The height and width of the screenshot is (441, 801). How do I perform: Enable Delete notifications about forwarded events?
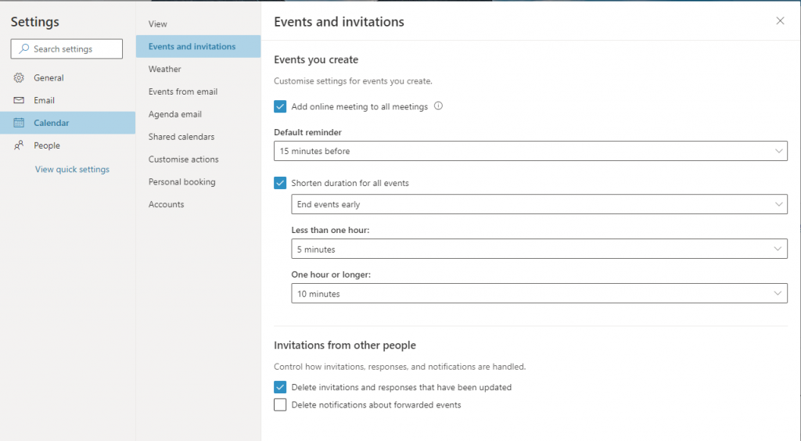280,405
